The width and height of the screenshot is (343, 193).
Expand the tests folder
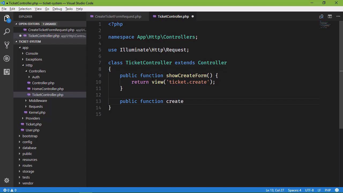point(20,177)
